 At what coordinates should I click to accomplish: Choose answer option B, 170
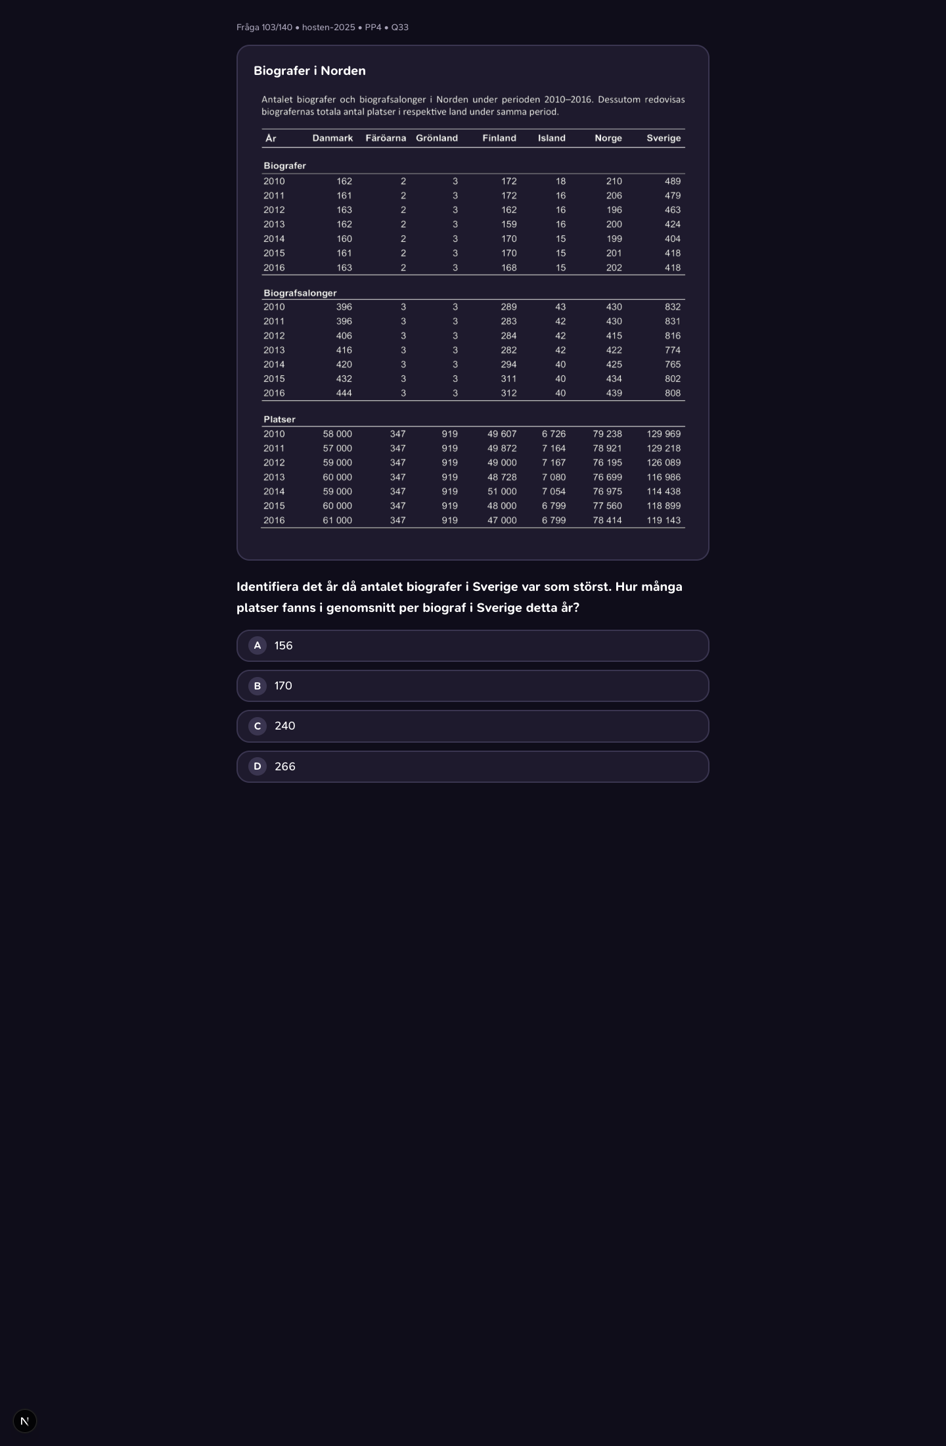click(472, 686)
